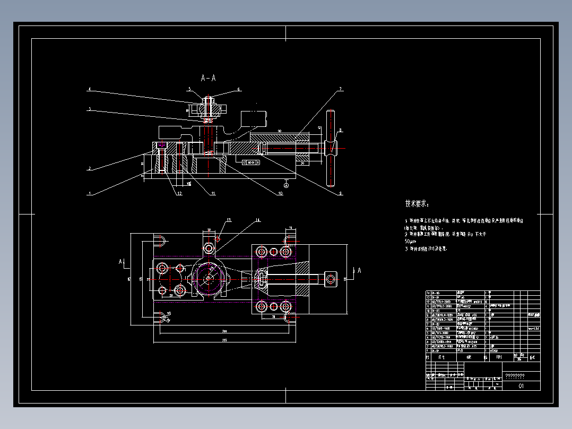Click parts list row 1 material HT200
This screenshot has width=572, height=429.
tap(493, 351)
